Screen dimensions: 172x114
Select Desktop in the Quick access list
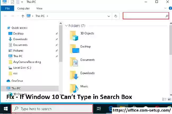coord(18,34)
